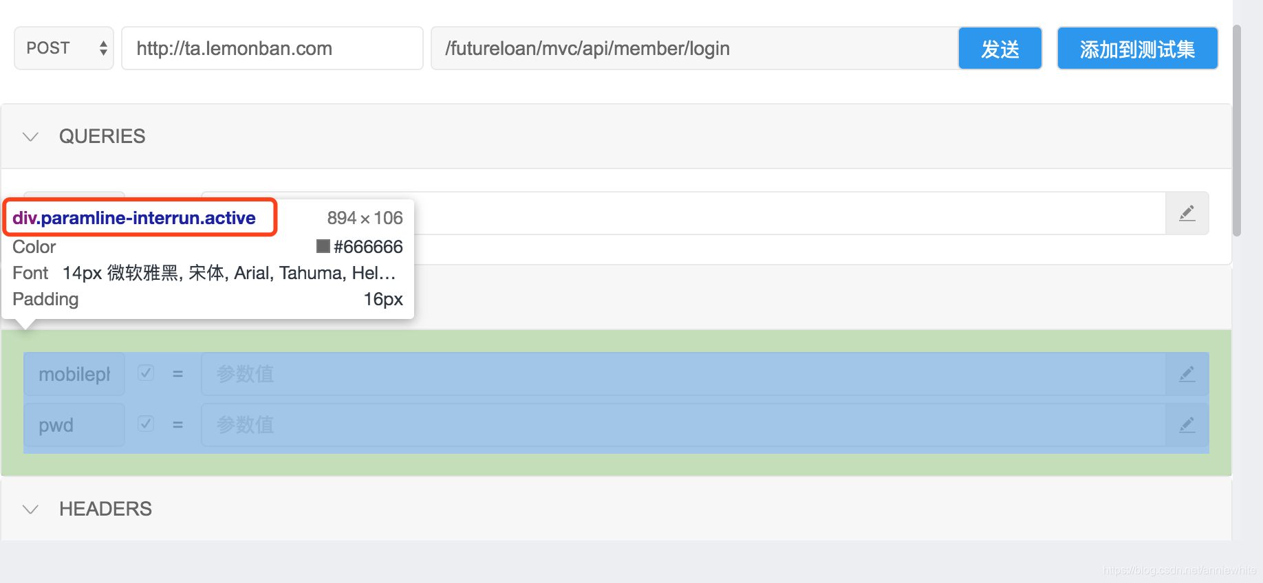Click the 添加到测试集 button
The width and height of the screenshot is (1263, 583).
coord(1137,48)
